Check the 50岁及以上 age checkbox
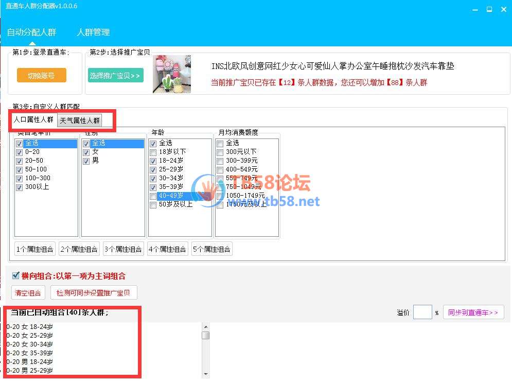Image resolution: width=512 pixels, height=382 pixels. [x=153, y=205]
